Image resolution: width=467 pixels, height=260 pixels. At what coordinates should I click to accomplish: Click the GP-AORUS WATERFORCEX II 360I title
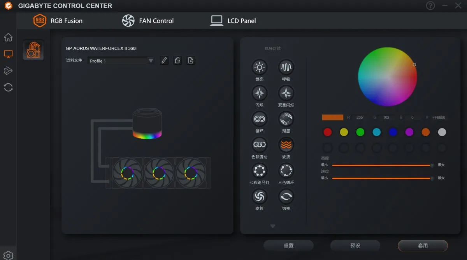[x=101, y=48]
